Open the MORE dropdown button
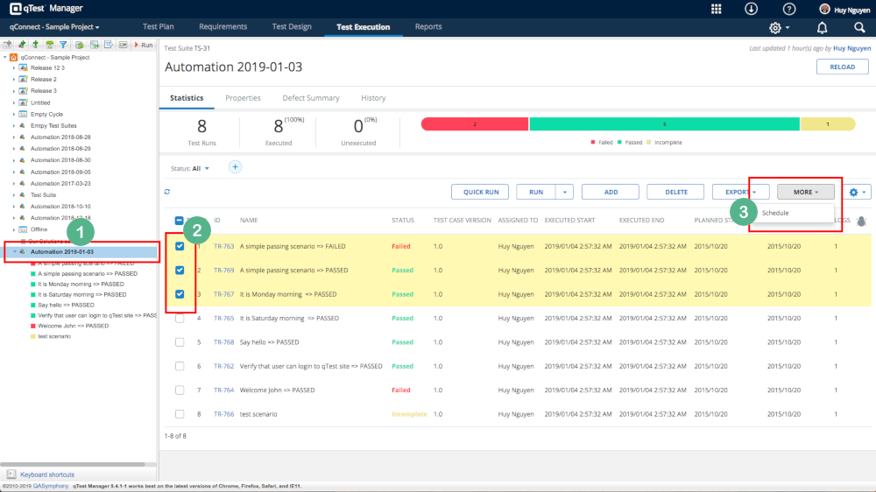Image resolution: width=876 pixels, height=492 pixels. tap(805, 192)
